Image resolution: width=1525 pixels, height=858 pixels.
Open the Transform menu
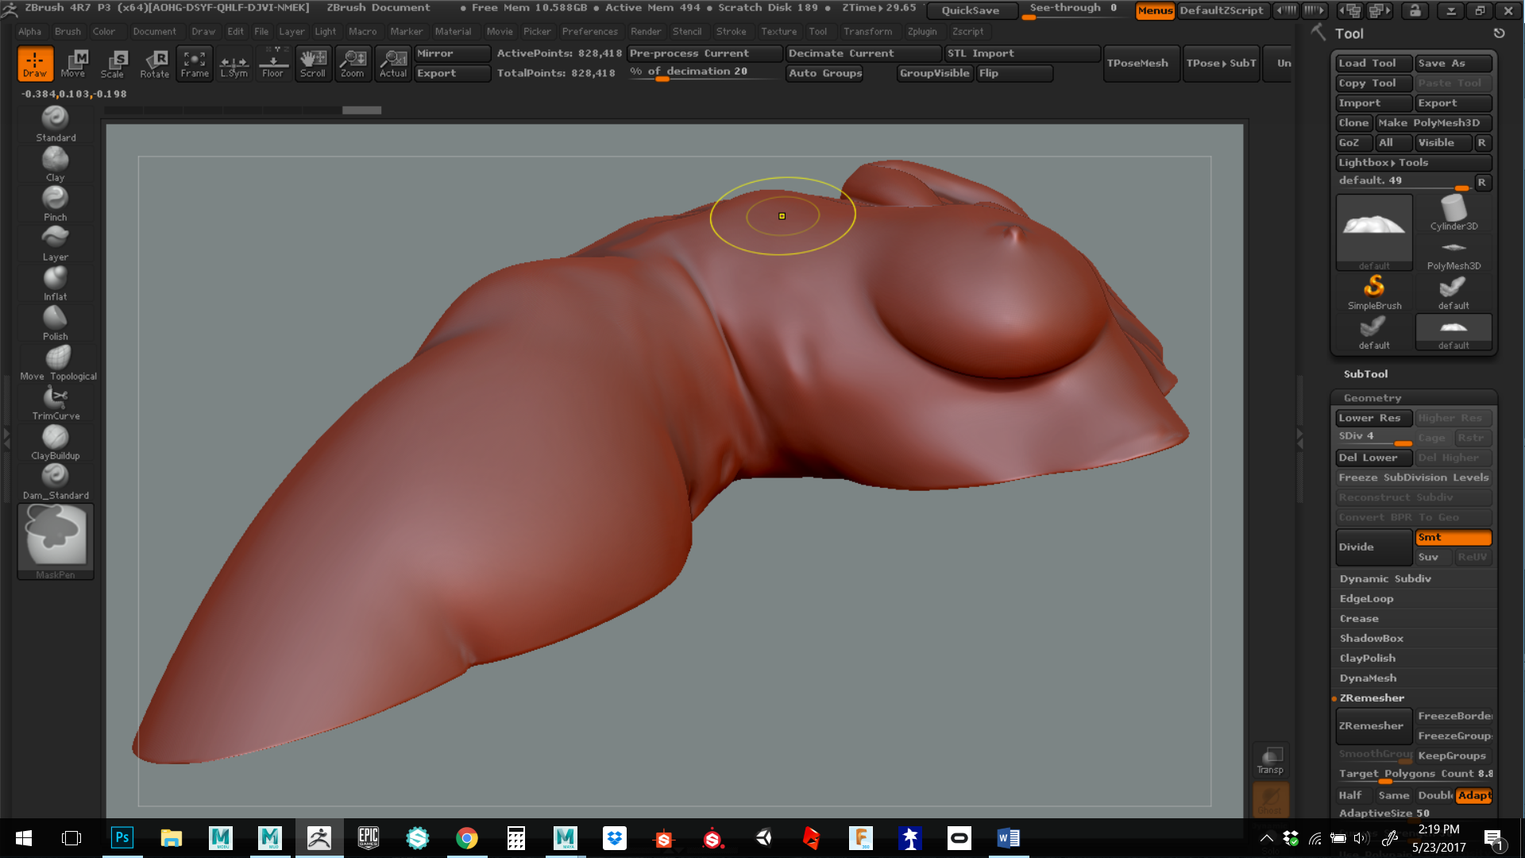click(x=867, y=32)
